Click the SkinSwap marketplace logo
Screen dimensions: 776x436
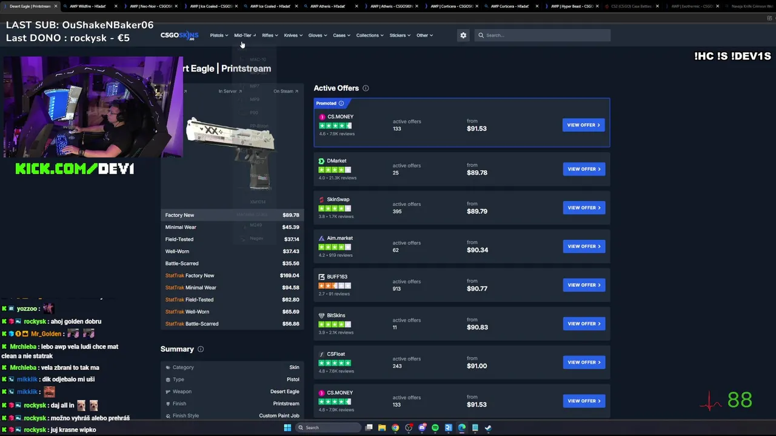[x=321, y=200]
